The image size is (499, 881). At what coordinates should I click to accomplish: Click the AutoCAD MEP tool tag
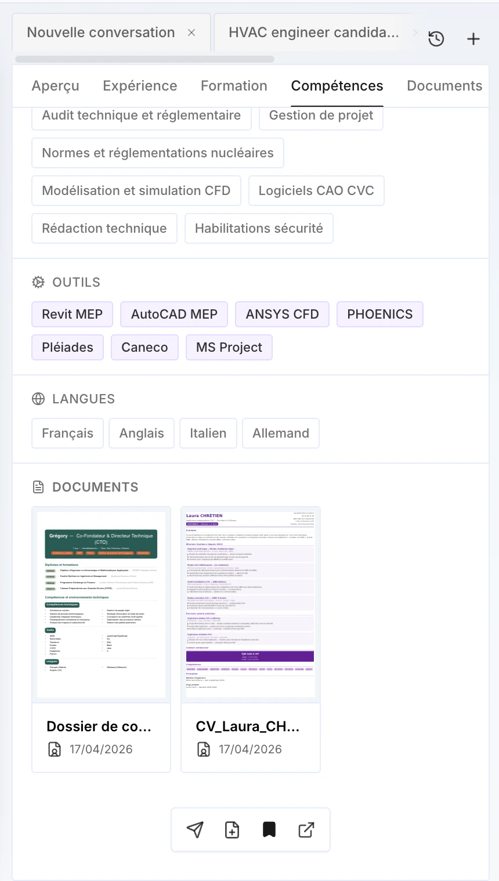[x=174, y=314]
